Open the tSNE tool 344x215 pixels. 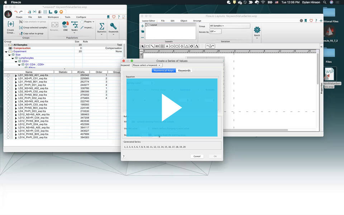(x=65, y=25)
